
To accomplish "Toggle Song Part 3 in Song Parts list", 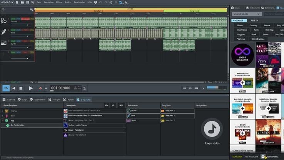I will pos(178,121).
